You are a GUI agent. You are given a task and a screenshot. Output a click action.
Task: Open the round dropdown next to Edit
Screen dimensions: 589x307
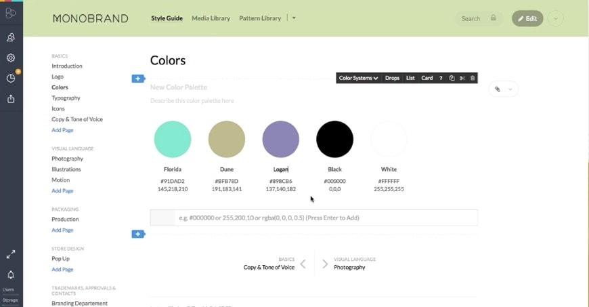click(x=555, y=18)
